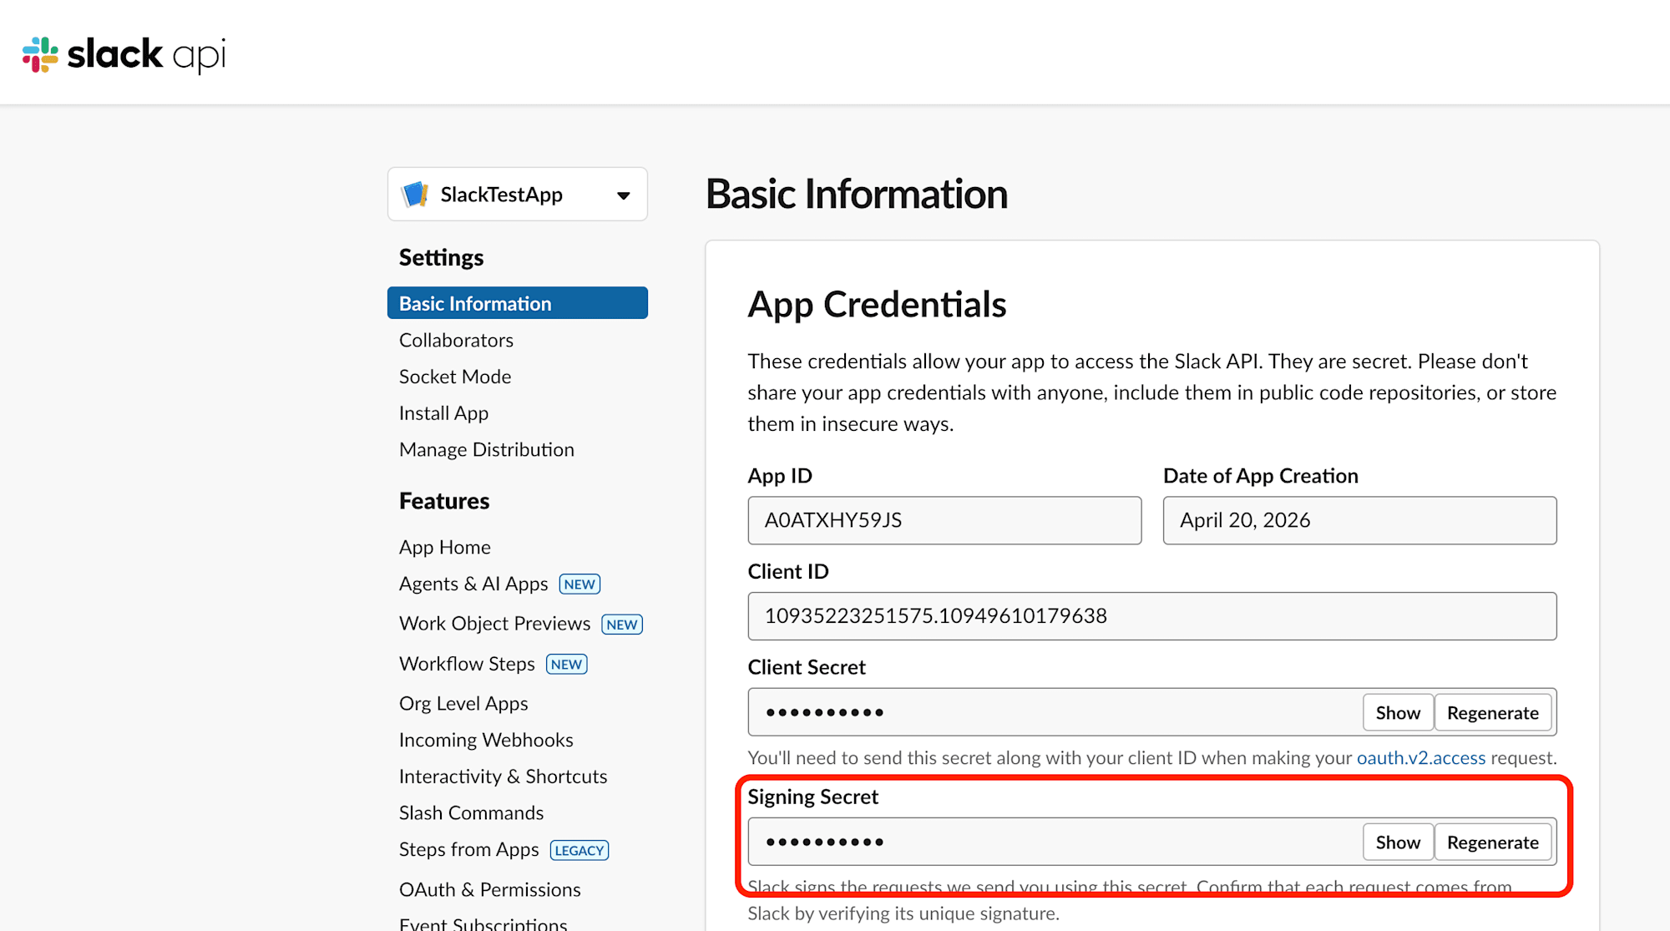The image size is (1670, 931).
Task: Click the Slack logo icon
Action: (40, 54)
